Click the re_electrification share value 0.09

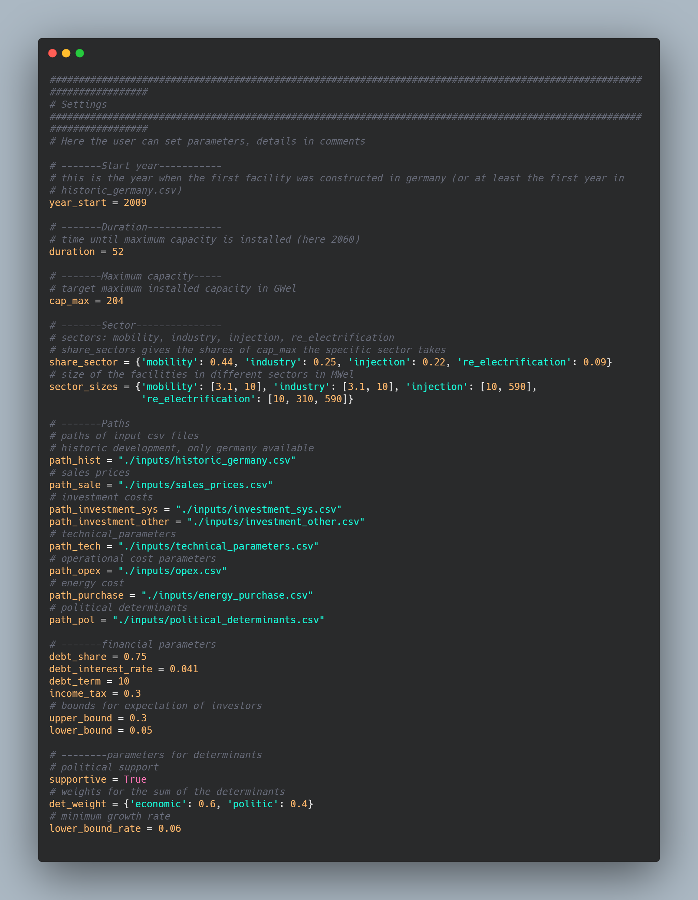tap(595, 362)
